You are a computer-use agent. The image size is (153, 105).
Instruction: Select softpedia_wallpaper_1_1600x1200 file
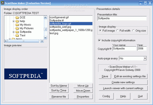point(71,30)
